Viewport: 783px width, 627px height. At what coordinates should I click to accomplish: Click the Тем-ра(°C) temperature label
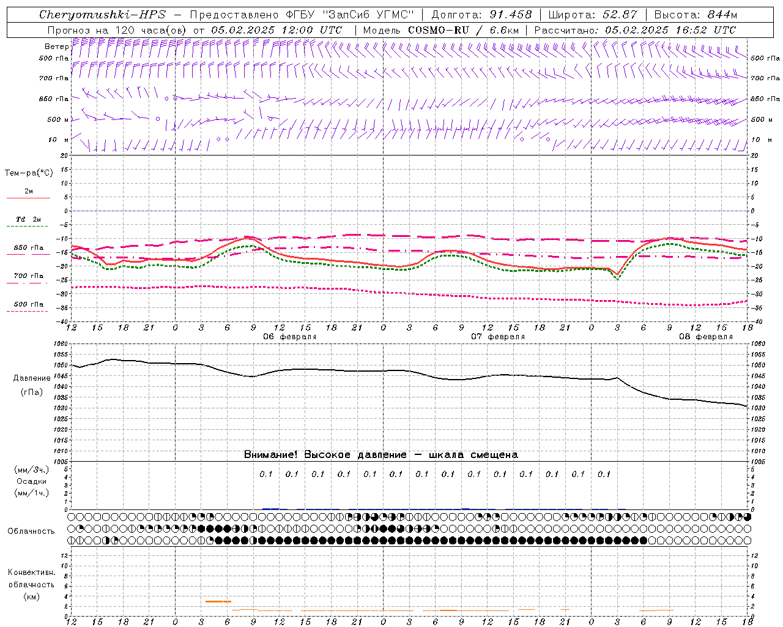pos(29,173)
